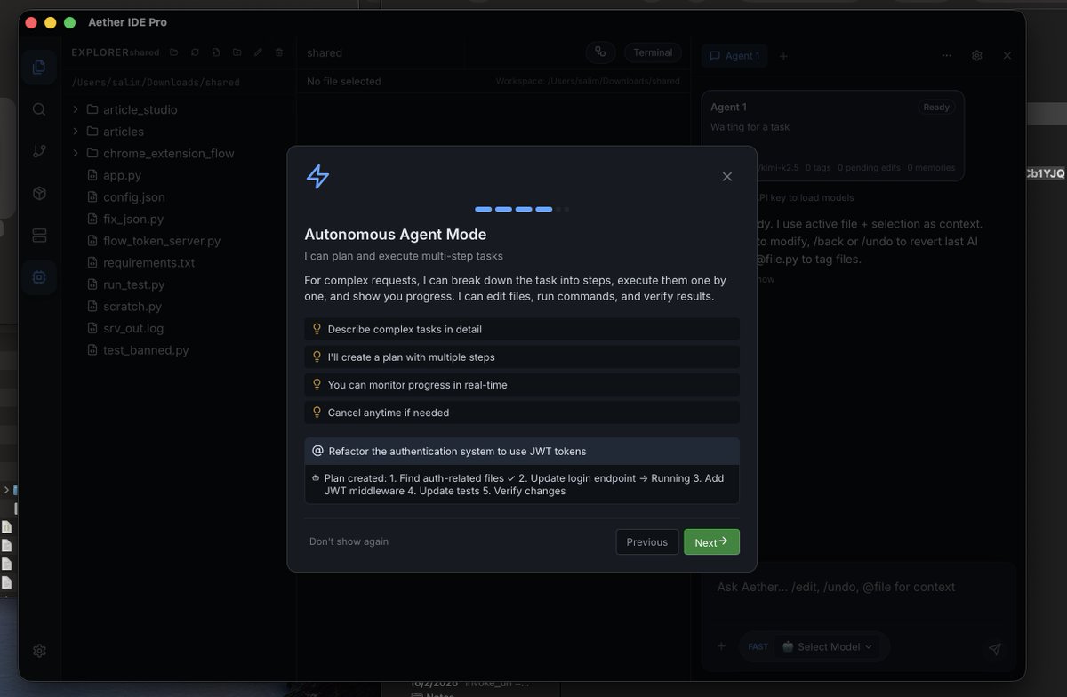Click the @ icon in the example prompt
Viewport: 1067px width, 697px height.
318,451
